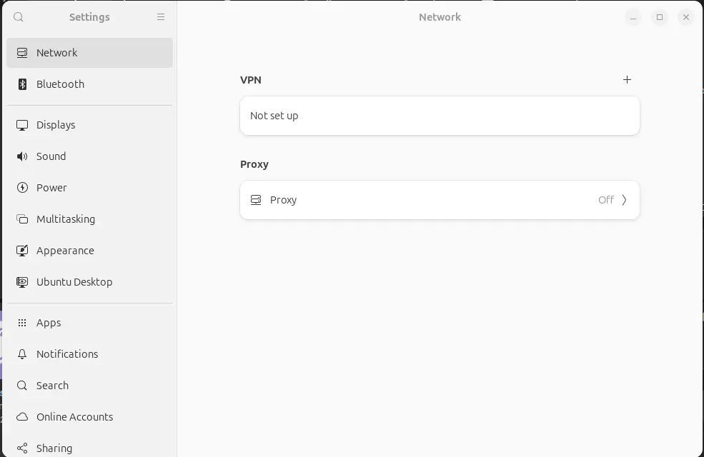Minimize the Settings window
Image resolution: width=704 pixels, height=457 pixels.
(633, 17)
